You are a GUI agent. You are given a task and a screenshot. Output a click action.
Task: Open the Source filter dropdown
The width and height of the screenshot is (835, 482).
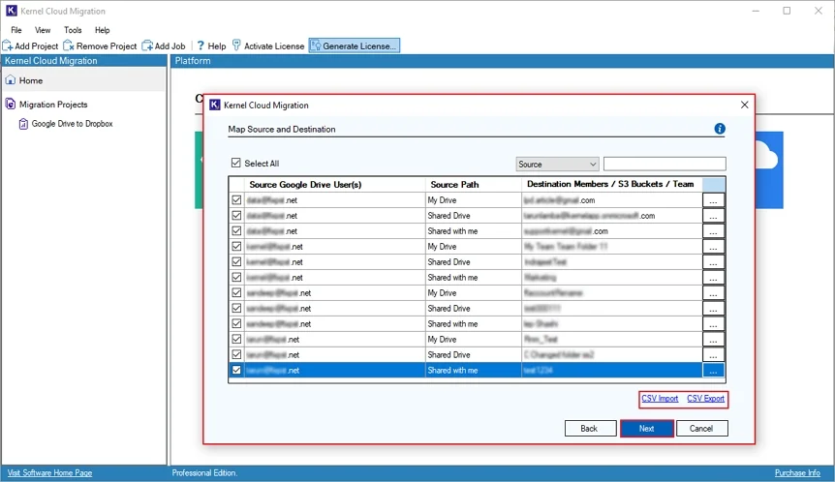click(557, 164)
